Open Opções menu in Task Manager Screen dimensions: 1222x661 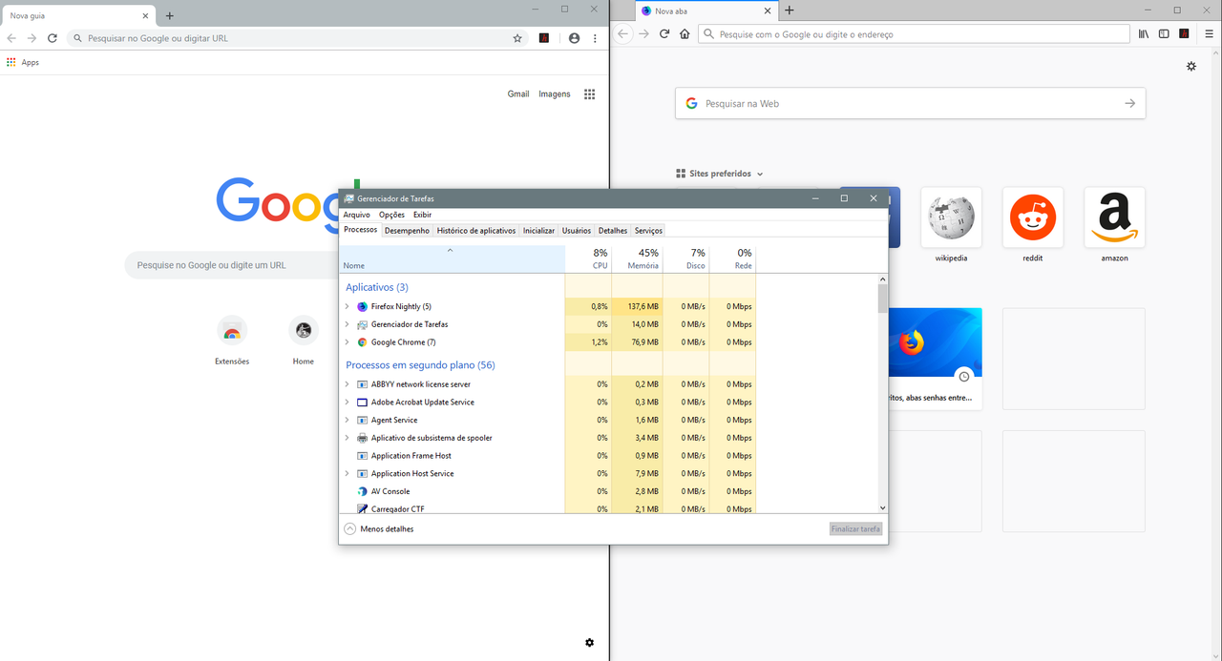[391, 215]
